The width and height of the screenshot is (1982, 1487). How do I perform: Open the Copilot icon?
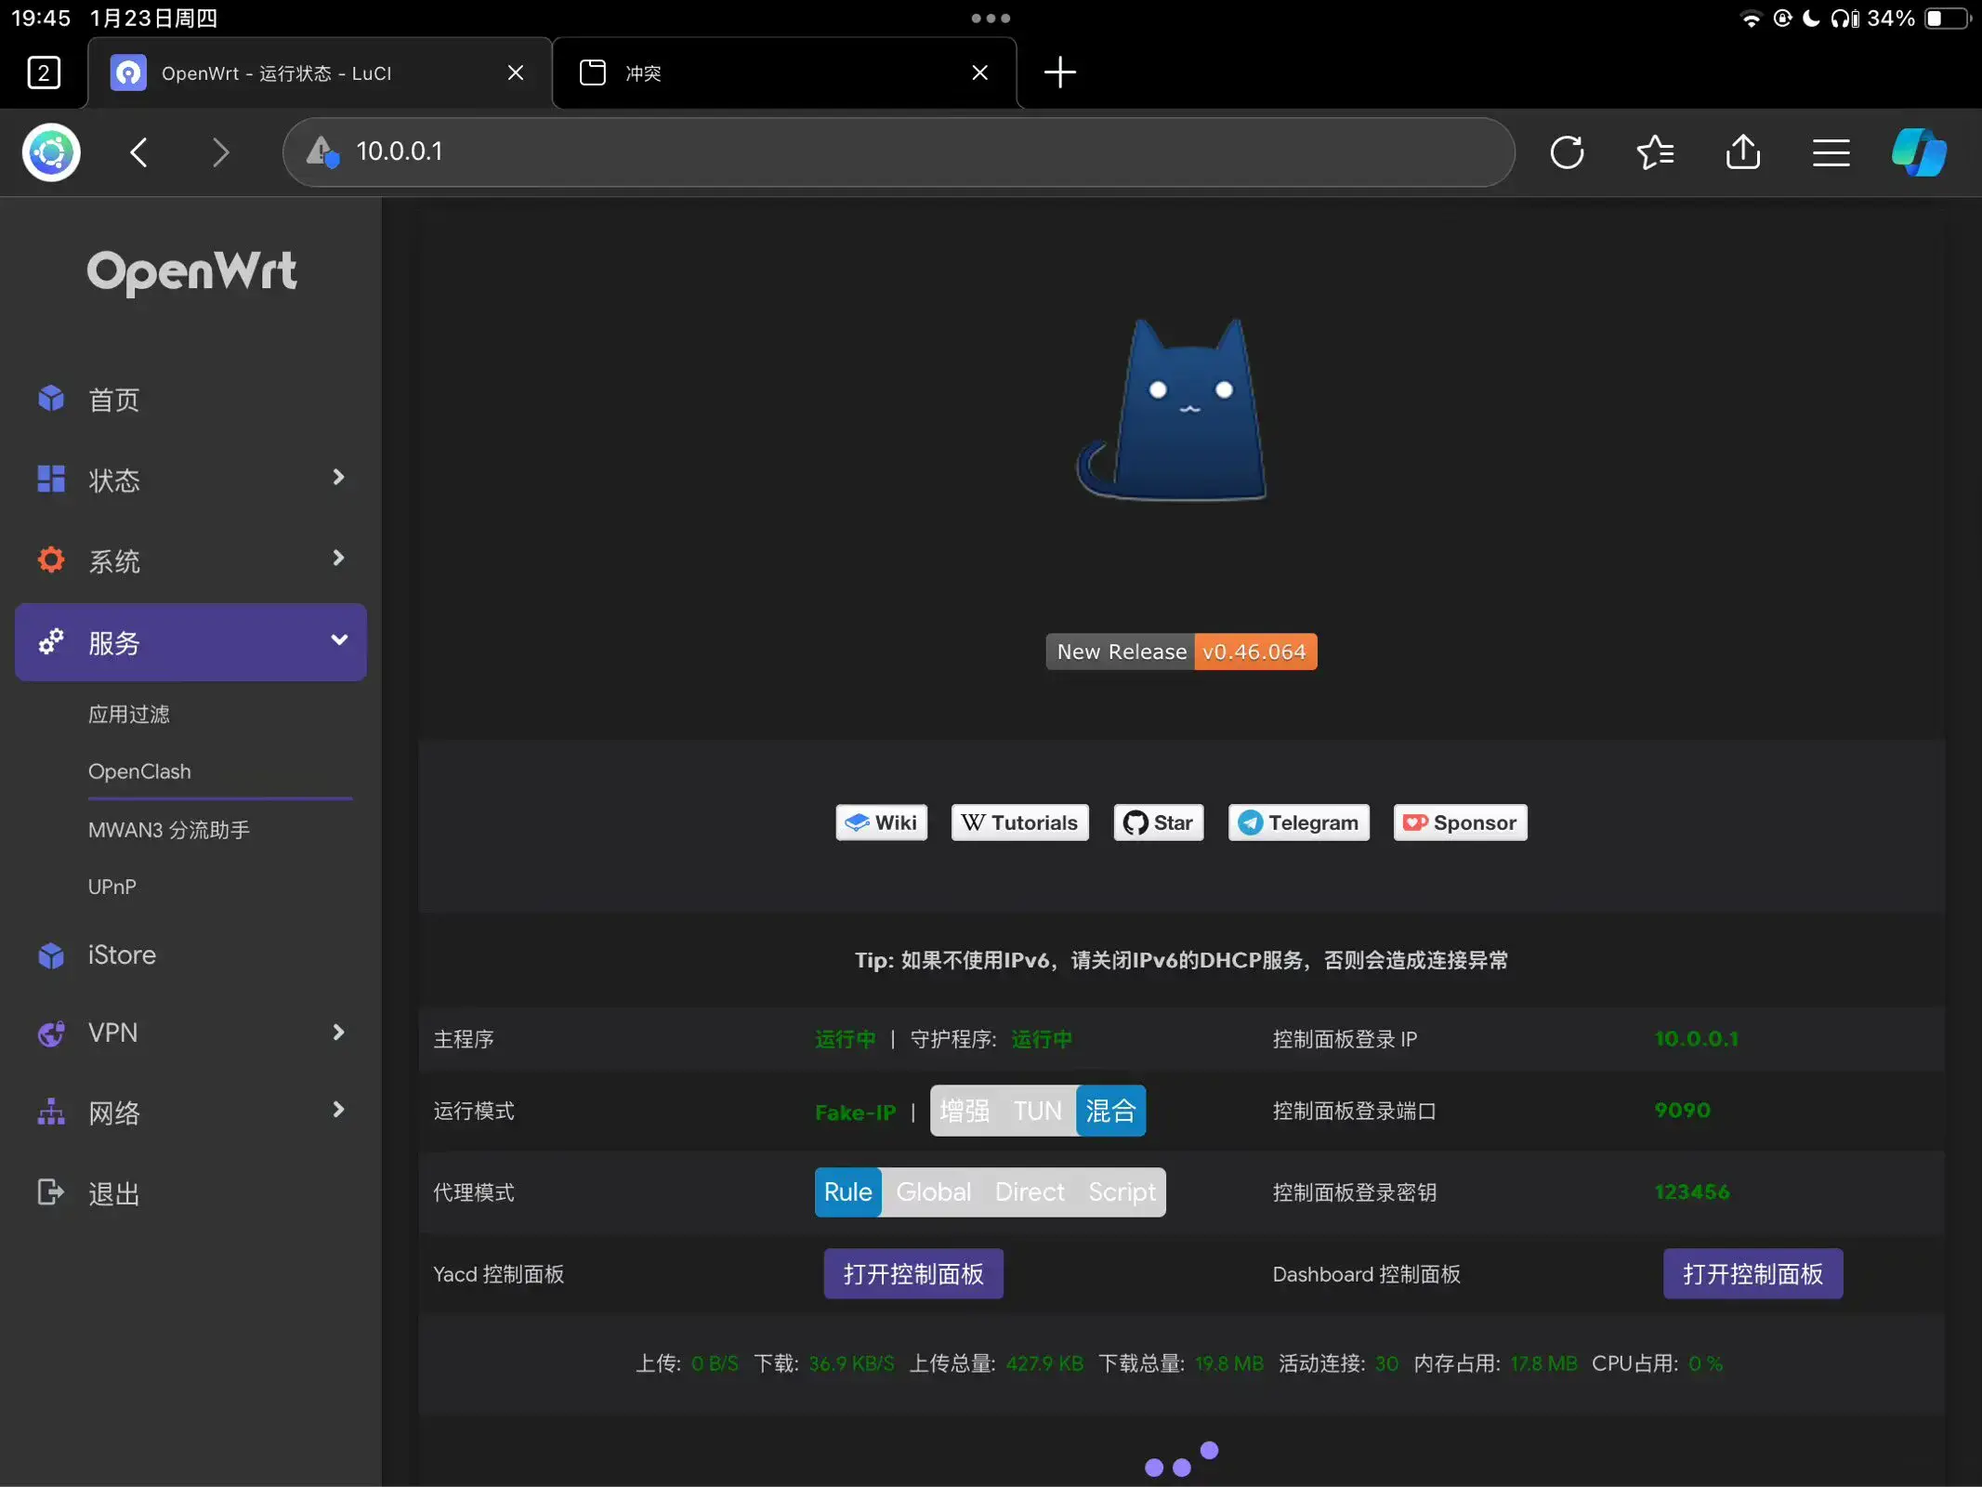(x=1919, y=151)
